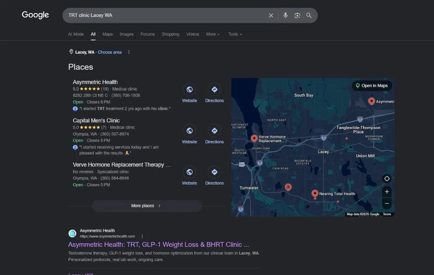Switch to Images tab
Image resolution: width=434 pixels, height=275 pixels.
click(x=126, y=34)
